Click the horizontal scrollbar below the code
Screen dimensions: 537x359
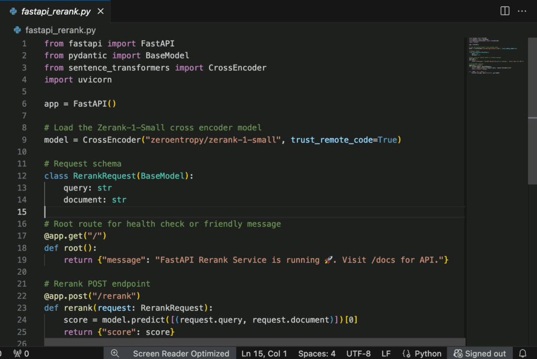pyautogui.click(x=254, y=342)
